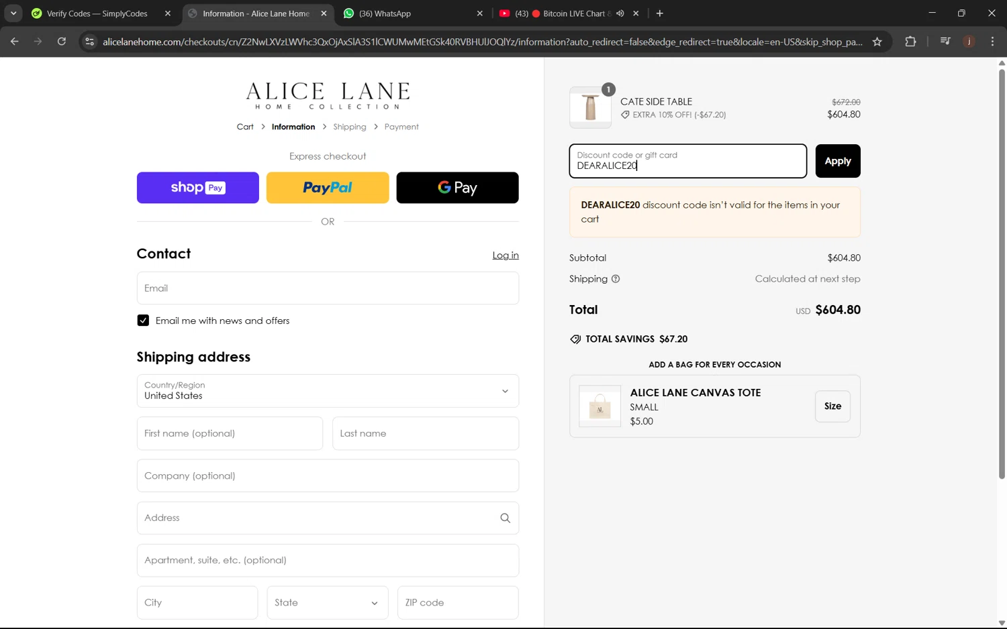This screenshot has height=629, width=1007.
Task: Open the Chrome three-dot menu
Action: pos(992,42)
